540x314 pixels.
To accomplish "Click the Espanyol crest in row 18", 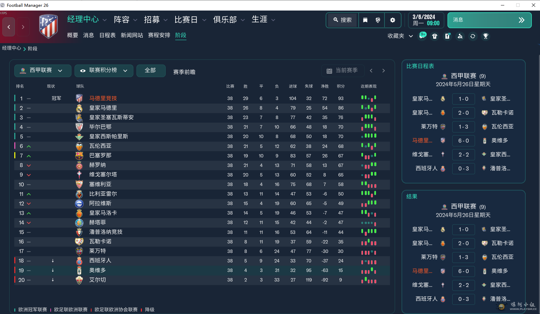I will (79, 261).
